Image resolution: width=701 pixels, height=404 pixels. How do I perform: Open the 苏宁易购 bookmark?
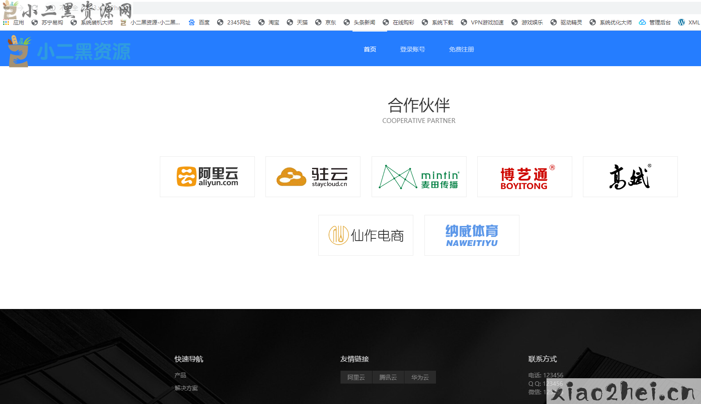(x=47, y=23)
